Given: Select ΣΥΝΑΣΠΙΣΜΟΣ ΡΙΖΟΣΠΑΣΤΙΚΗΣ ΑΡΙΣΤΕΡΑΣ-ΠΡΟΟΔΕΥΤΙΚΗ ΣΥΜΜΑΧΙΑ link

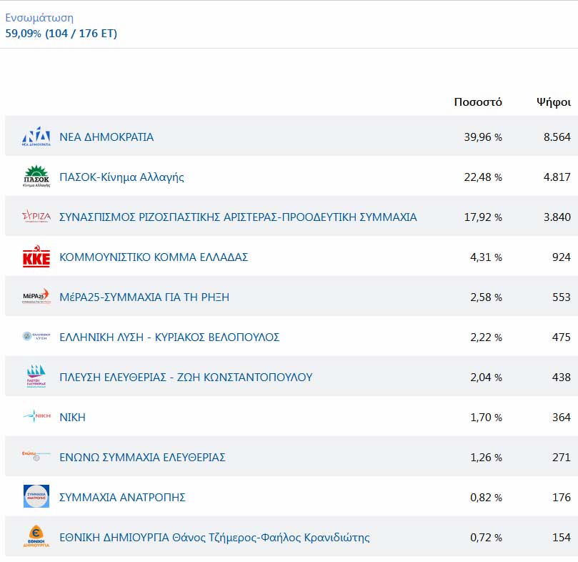Looking at the screenshot, I should pyautogui.click(x=238, y=217).
